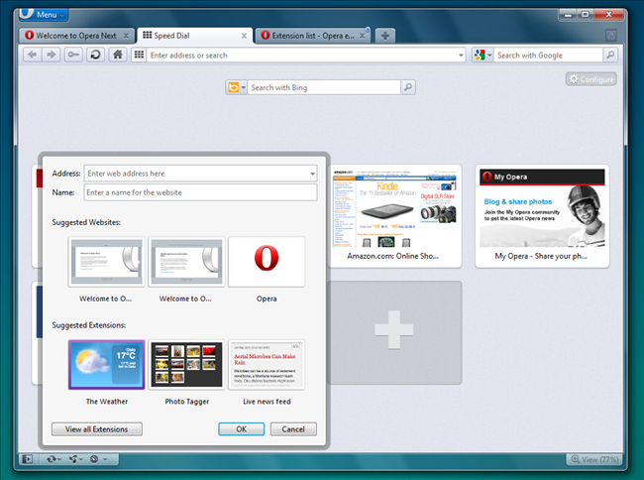Close the Extension list tab

pos(363,36)
